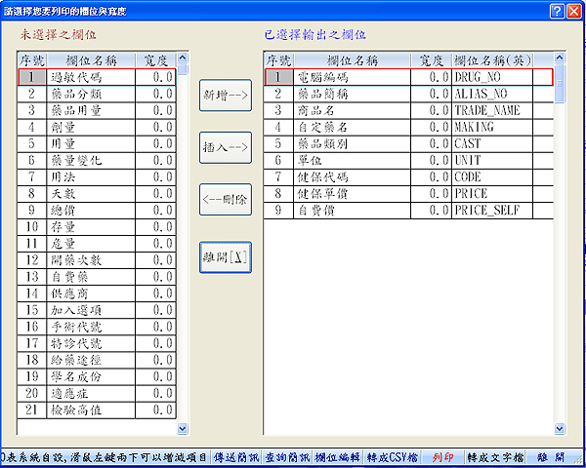Click the <--刪除 remove button
The height and width of the screenshot is (468, 586).
point(226,199)
